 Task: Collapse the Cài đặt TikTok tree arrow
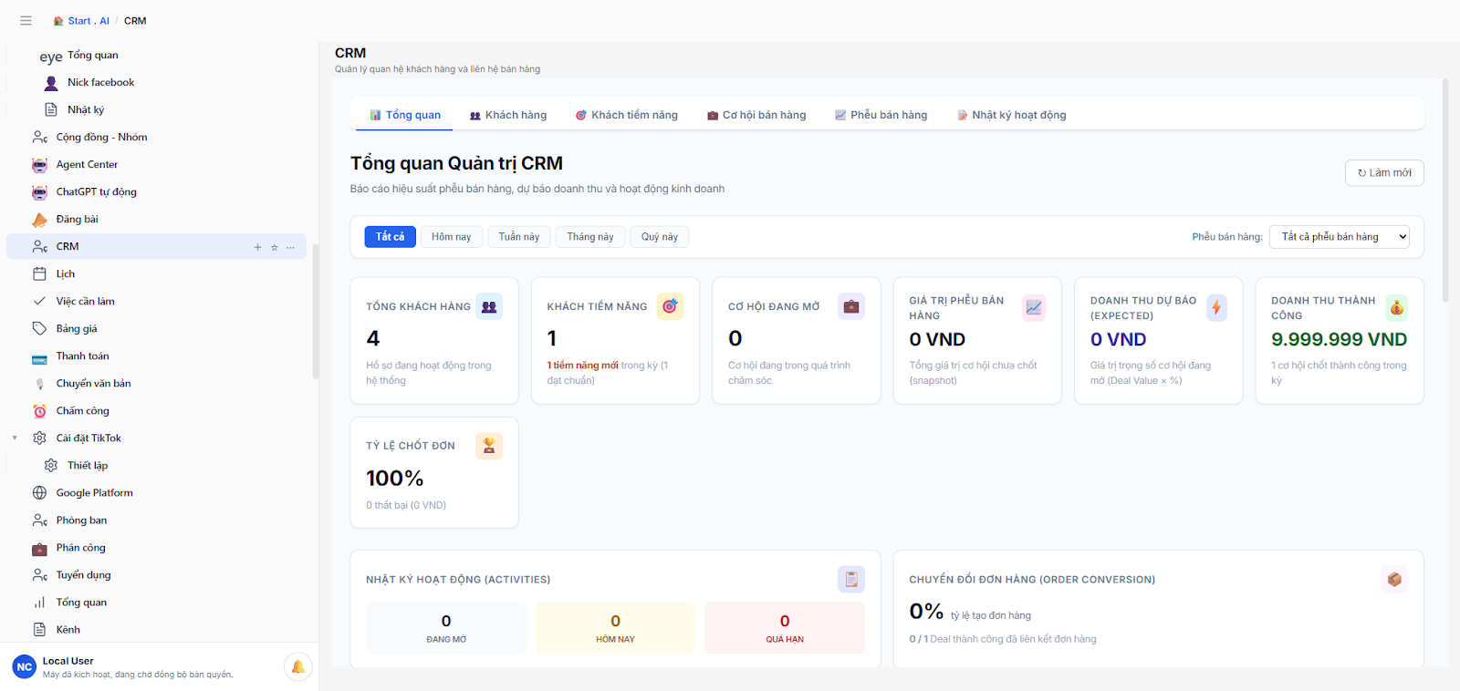15,438
